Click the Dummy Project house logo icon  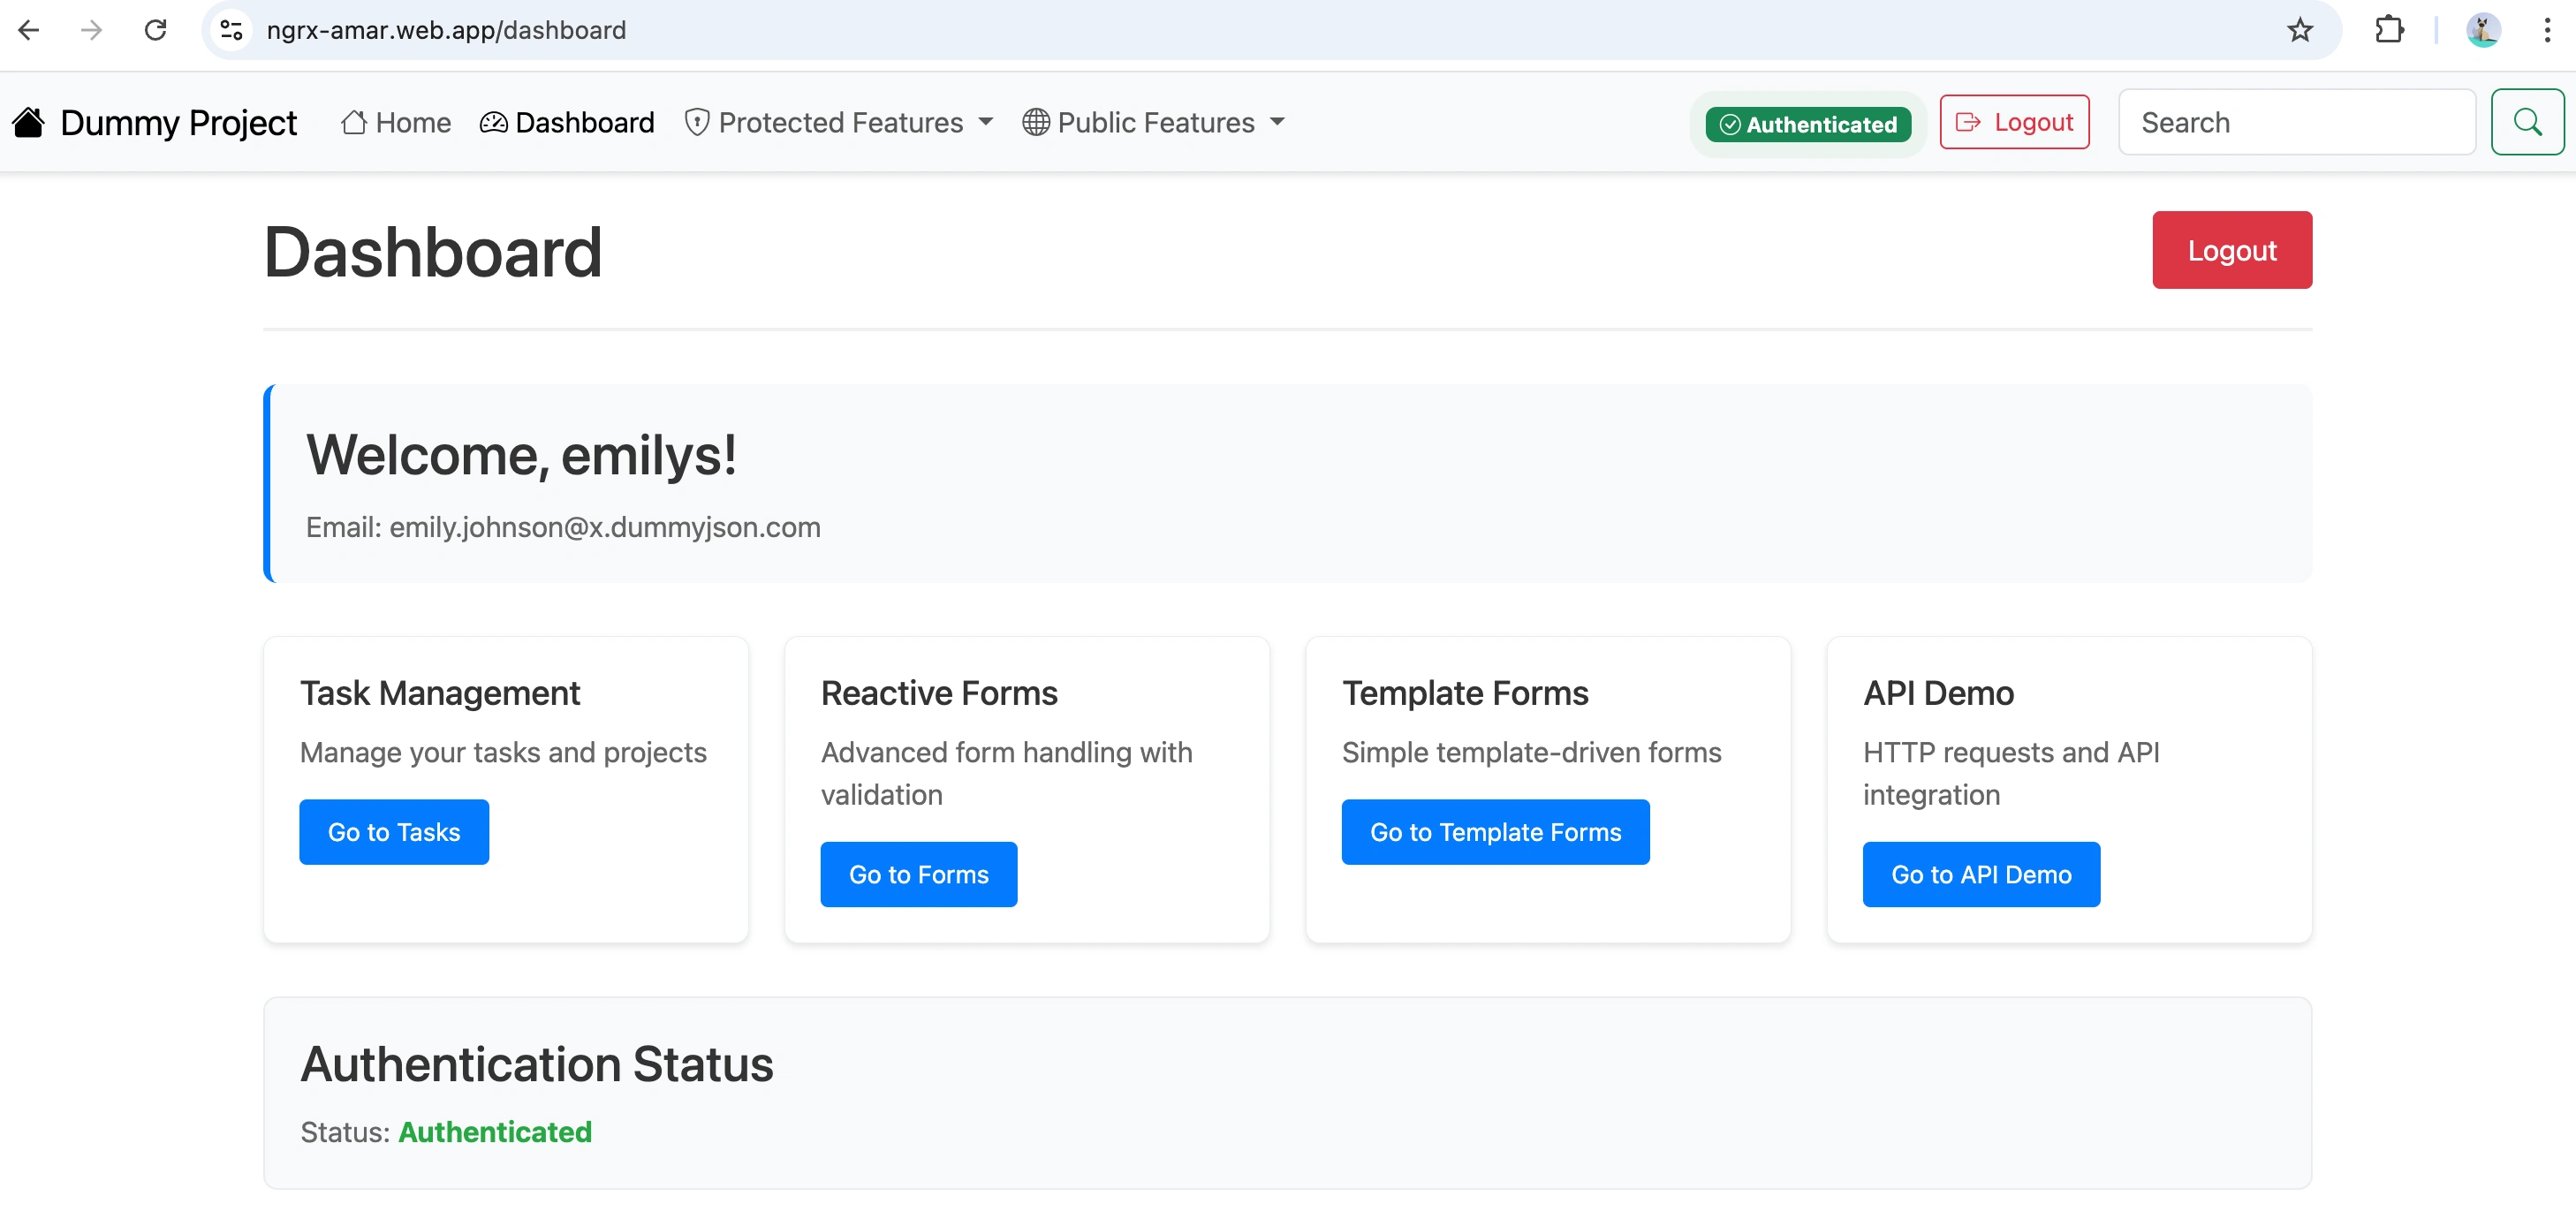pyautogui.click(x=29, y=122)
